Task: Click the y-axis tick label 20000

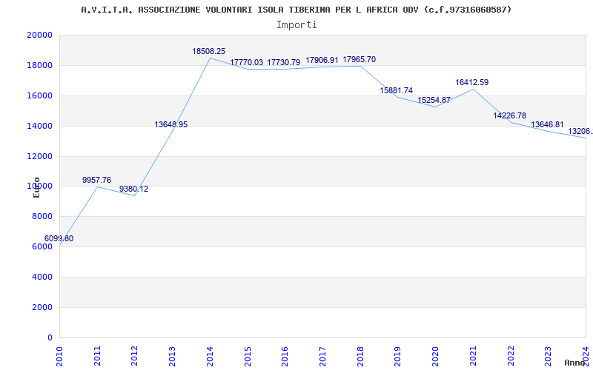Action: (40, 35)
